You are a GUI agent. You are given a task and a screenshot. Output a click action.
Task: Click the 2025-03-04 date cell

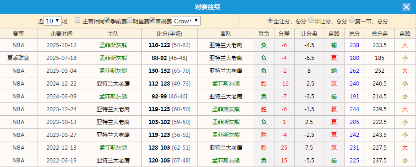61,71
